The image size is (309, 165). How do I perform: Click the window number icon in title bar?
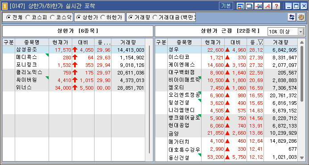(x=5, y=6)
